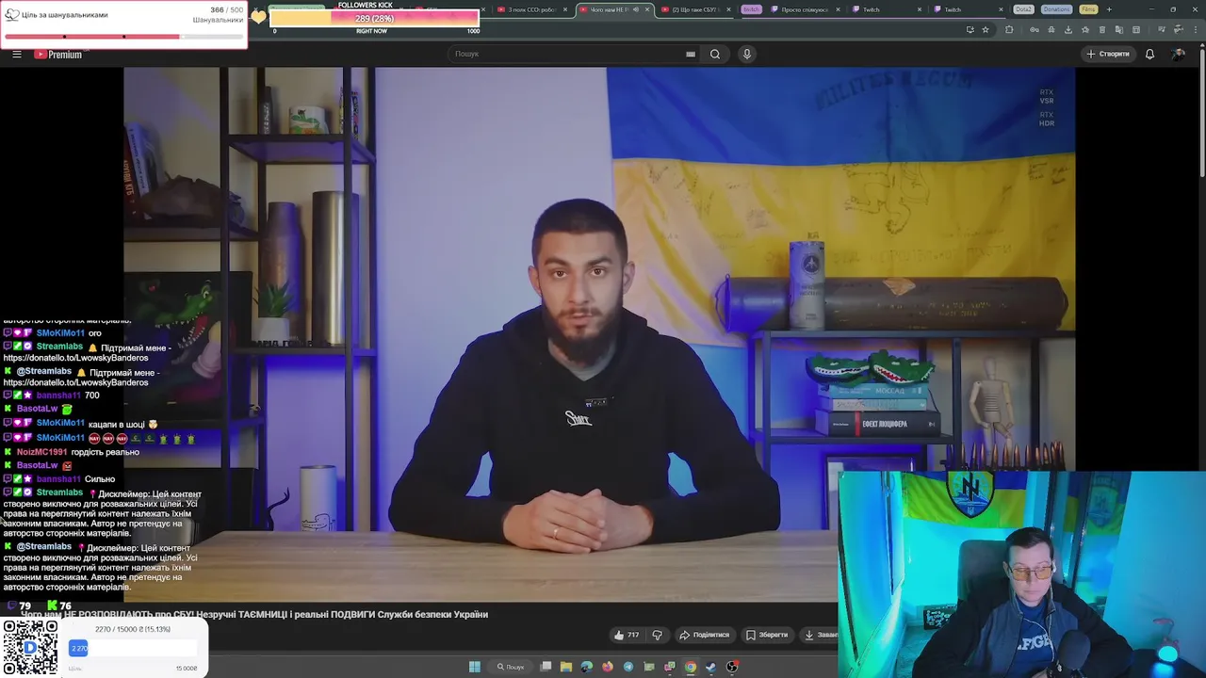
Task: Click the magnifier search button
Action: 715,54
